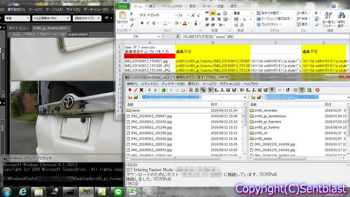This screenshot has width=350, height=197.
Task: Expand the FFFTP local path dropdown
Action: pyautogui.click(x=245, y=97)
